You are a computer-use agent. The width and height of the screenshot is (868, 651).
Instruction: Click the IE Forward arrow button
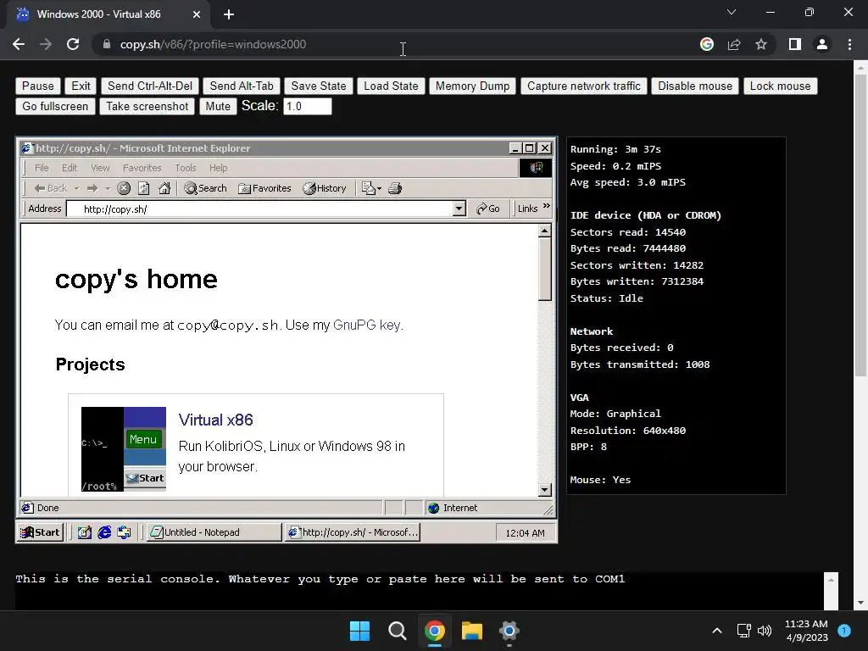92,188
